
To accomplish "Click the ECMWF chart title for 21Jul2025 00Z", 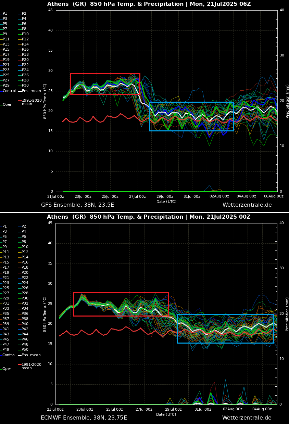I will tap(149, 217).
